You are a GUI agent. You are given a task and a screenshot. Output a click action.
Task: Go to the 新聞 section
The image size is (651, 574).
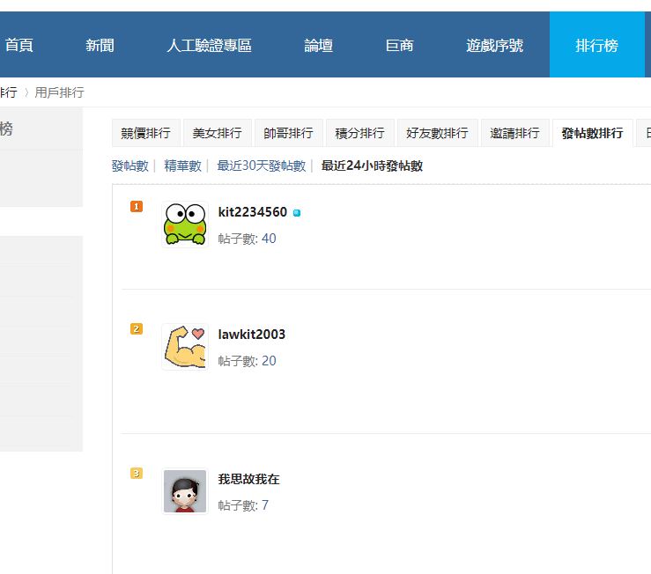(x=100, y=46)
